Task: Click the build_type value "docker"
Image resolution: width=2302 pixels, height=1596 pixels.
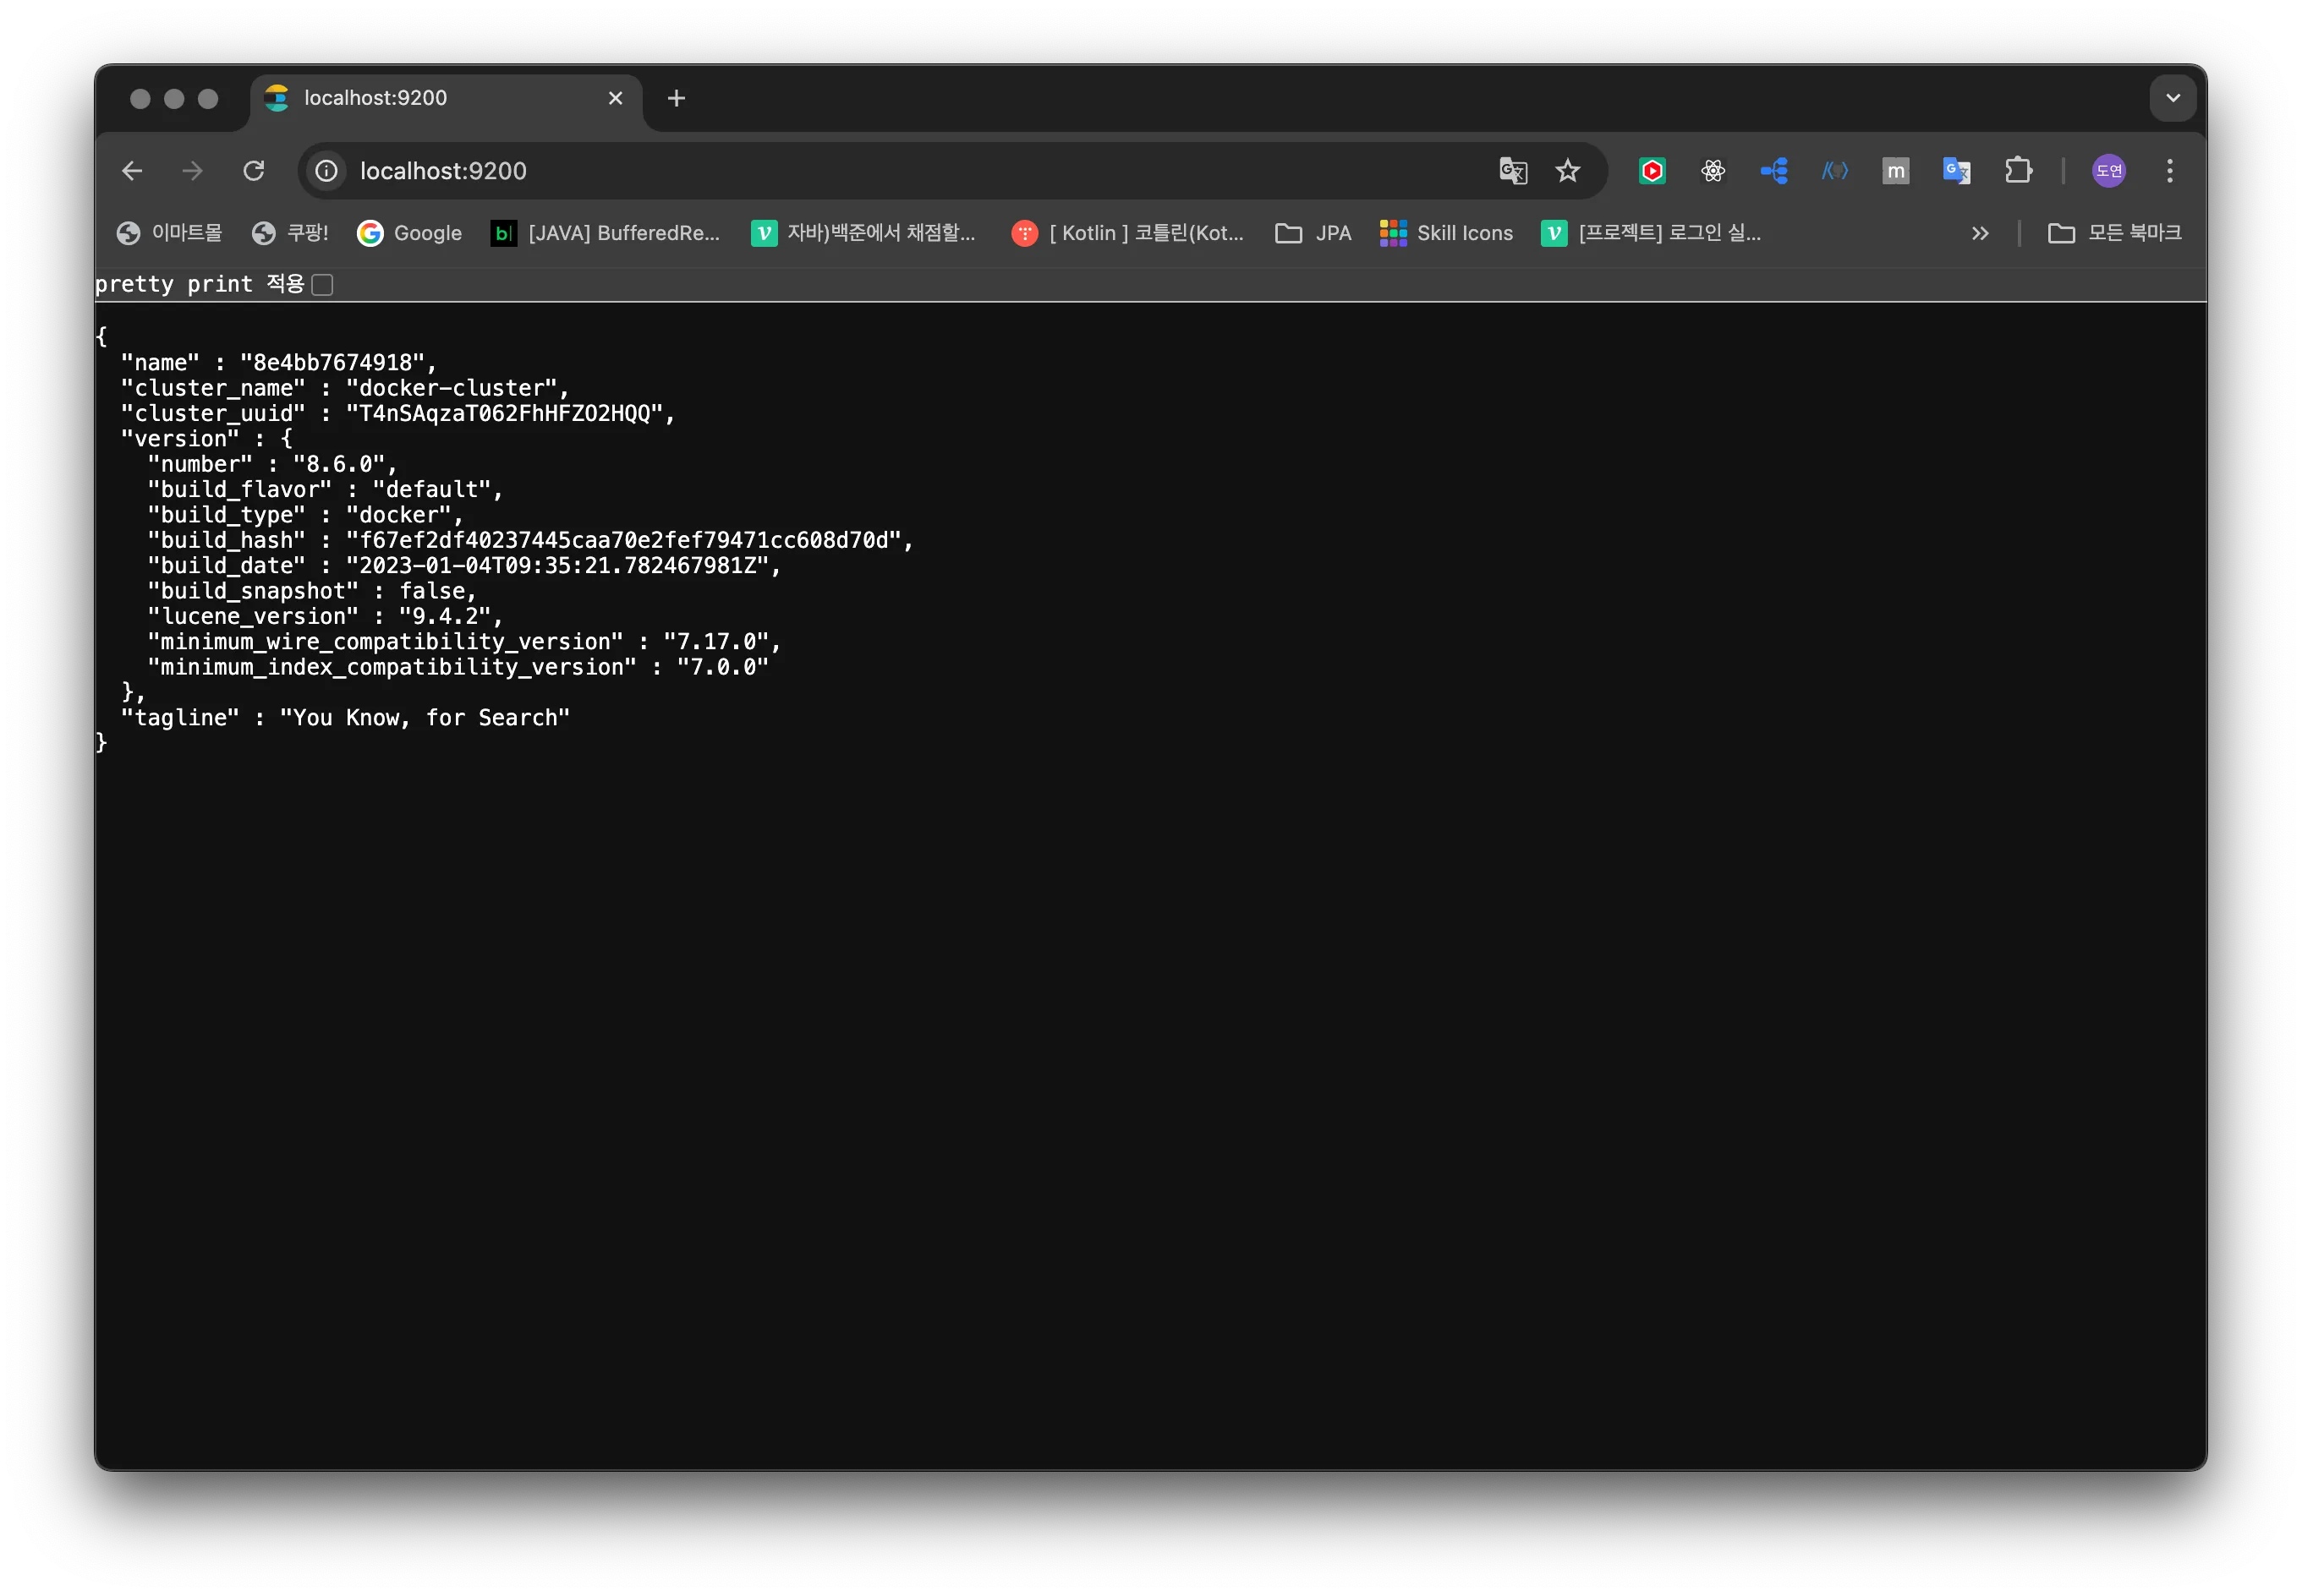Action: click(x=398, y=515)
